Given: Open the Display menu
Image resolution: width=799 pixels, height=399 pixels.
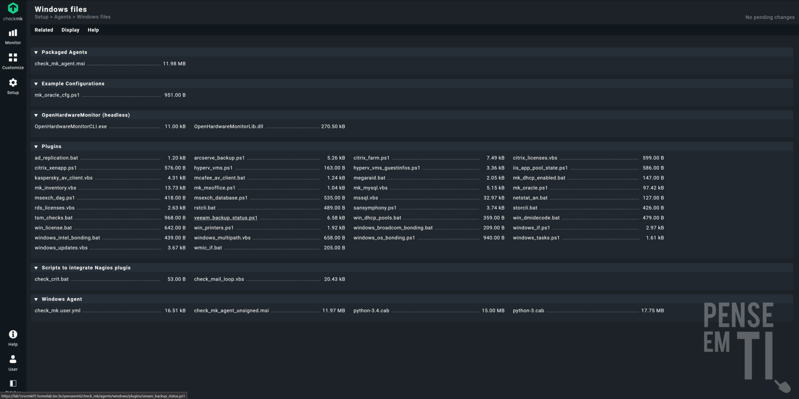Looking at the screenshot, I should point(70,30).
